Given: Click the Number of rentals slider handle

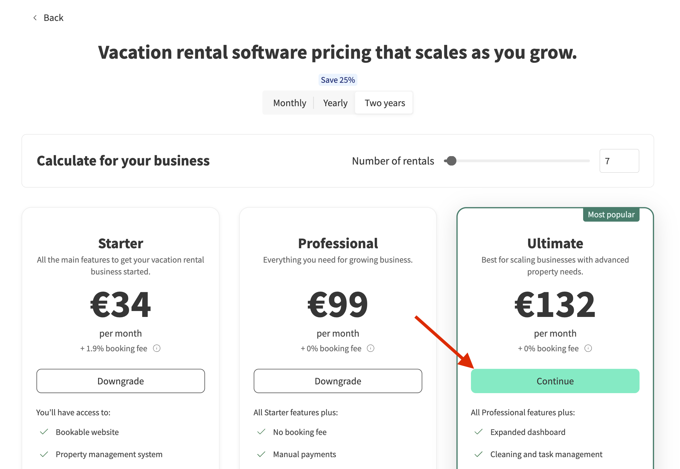Looking at the screenshot, I should coord(451,161).
